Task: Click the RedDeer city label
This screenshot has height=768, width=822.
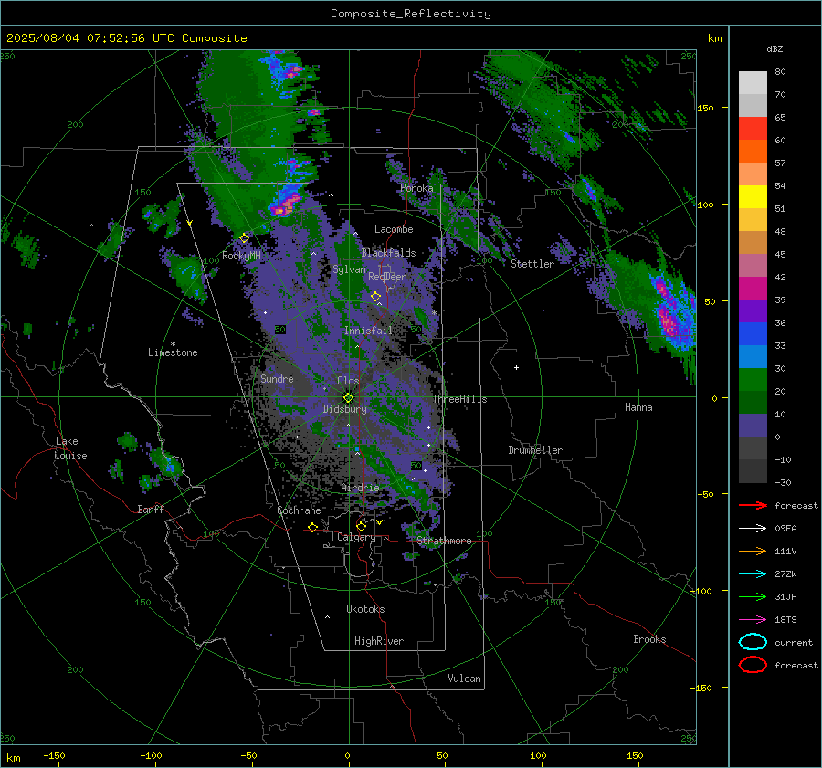Action: (387, 277)
